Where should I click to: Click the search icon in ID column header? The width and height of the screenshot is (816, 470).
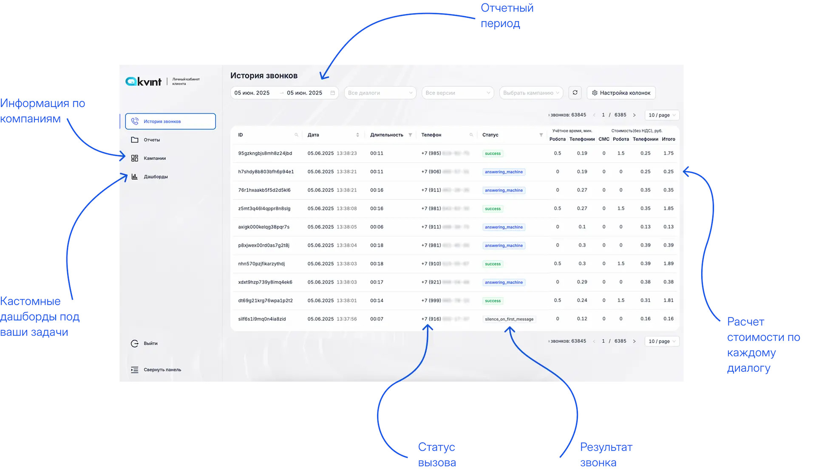point(296,135)
